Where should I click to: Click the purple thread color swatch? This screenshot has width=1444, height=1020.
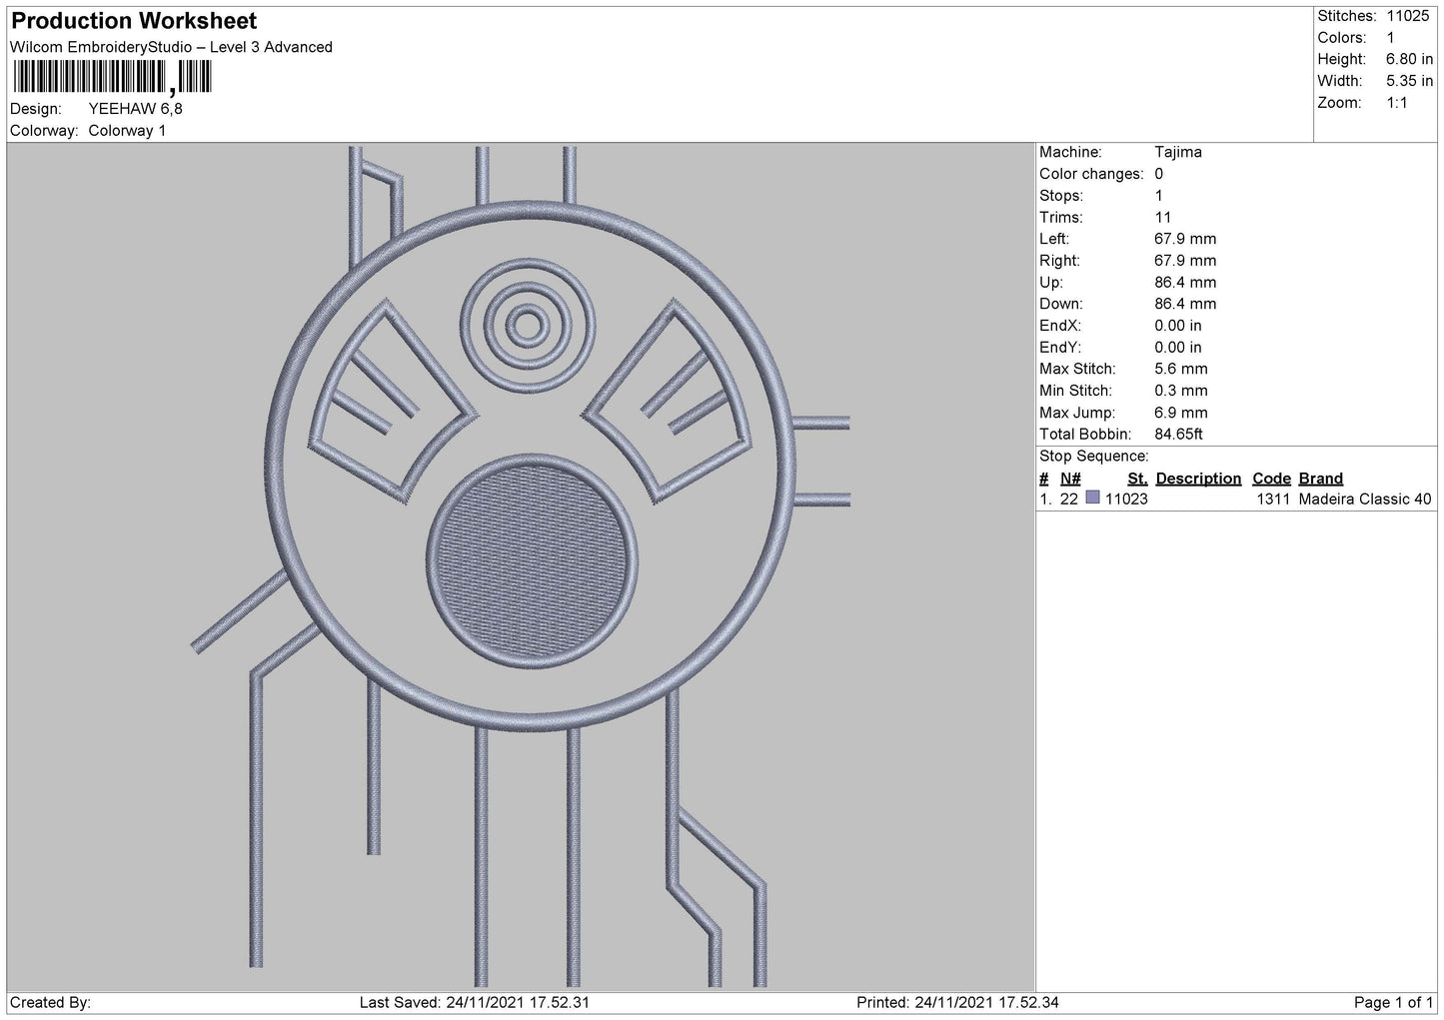click(x=1092, y=499)
